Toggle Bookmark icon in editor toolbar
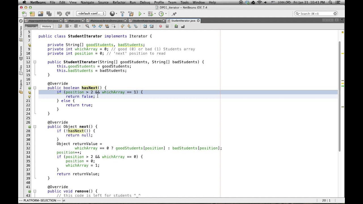The height and width of the screenshot is (204, 363). click(x=136, y=26)
